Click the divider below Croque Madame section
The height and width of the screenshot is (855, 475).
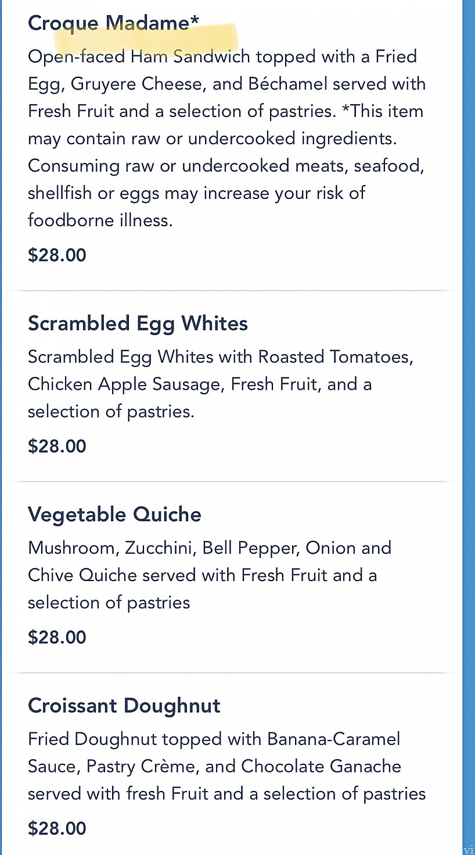coord(231,290)
